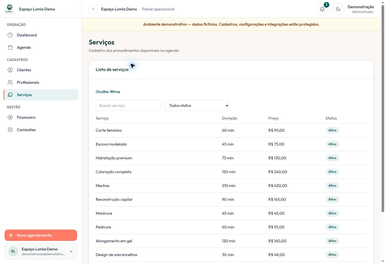The width and height of the screenshot is (385, 264).
Task: Click the Preço column header
Action: click(273, 118)
